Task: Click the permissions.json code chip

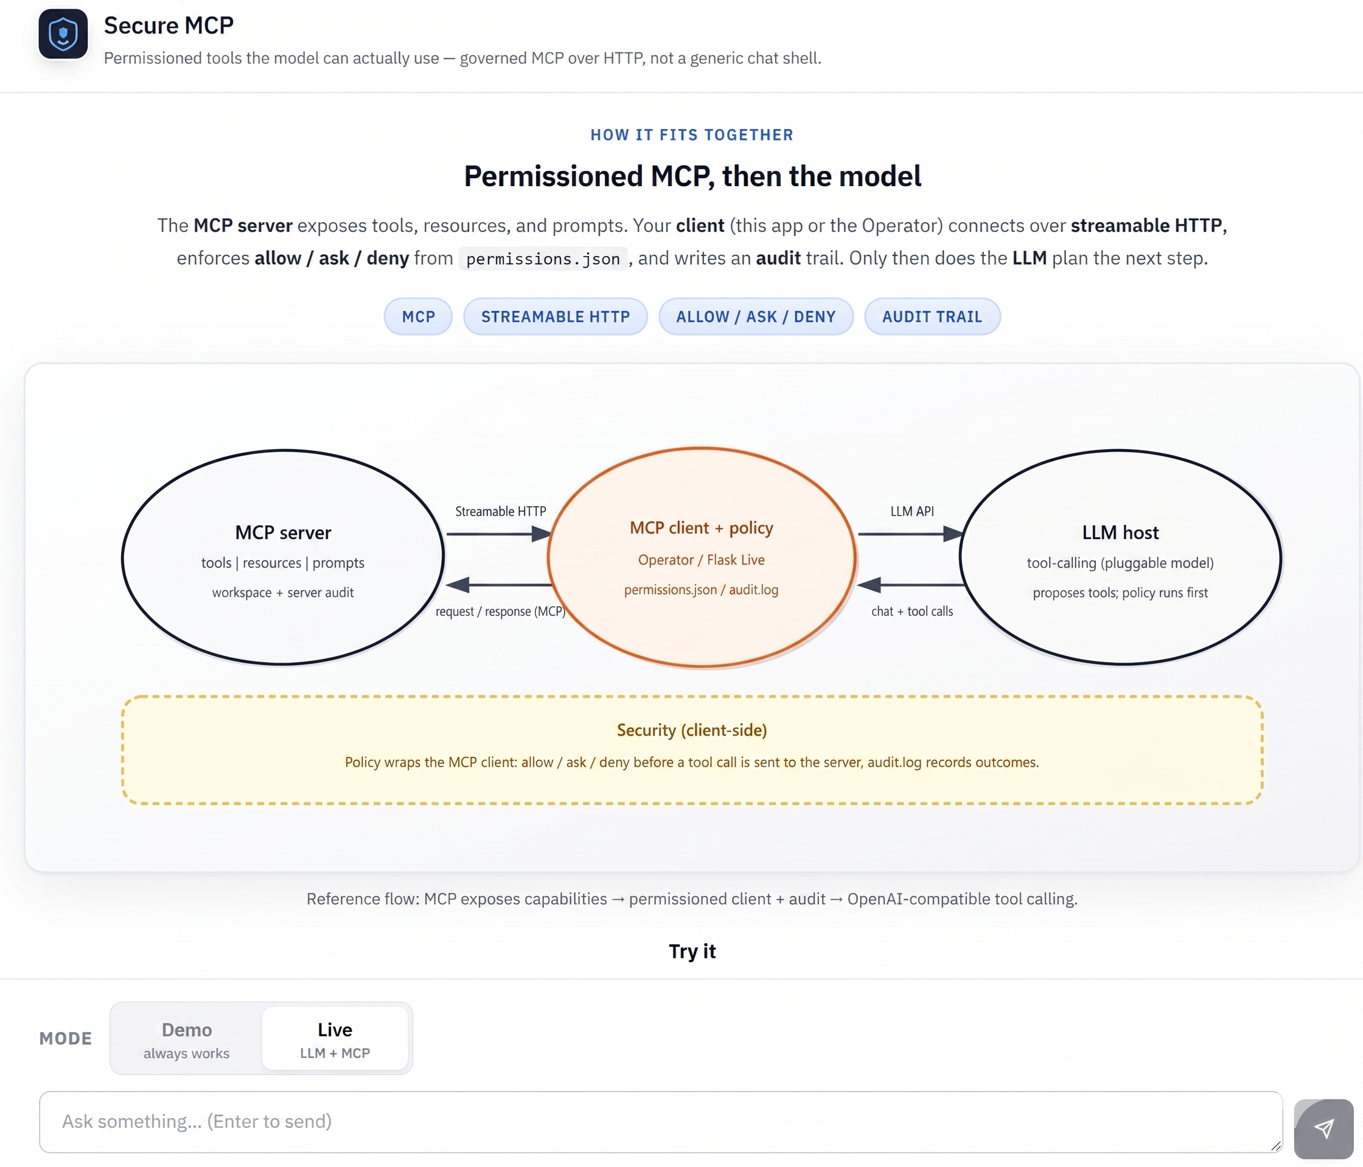Action: click(542, 259)
